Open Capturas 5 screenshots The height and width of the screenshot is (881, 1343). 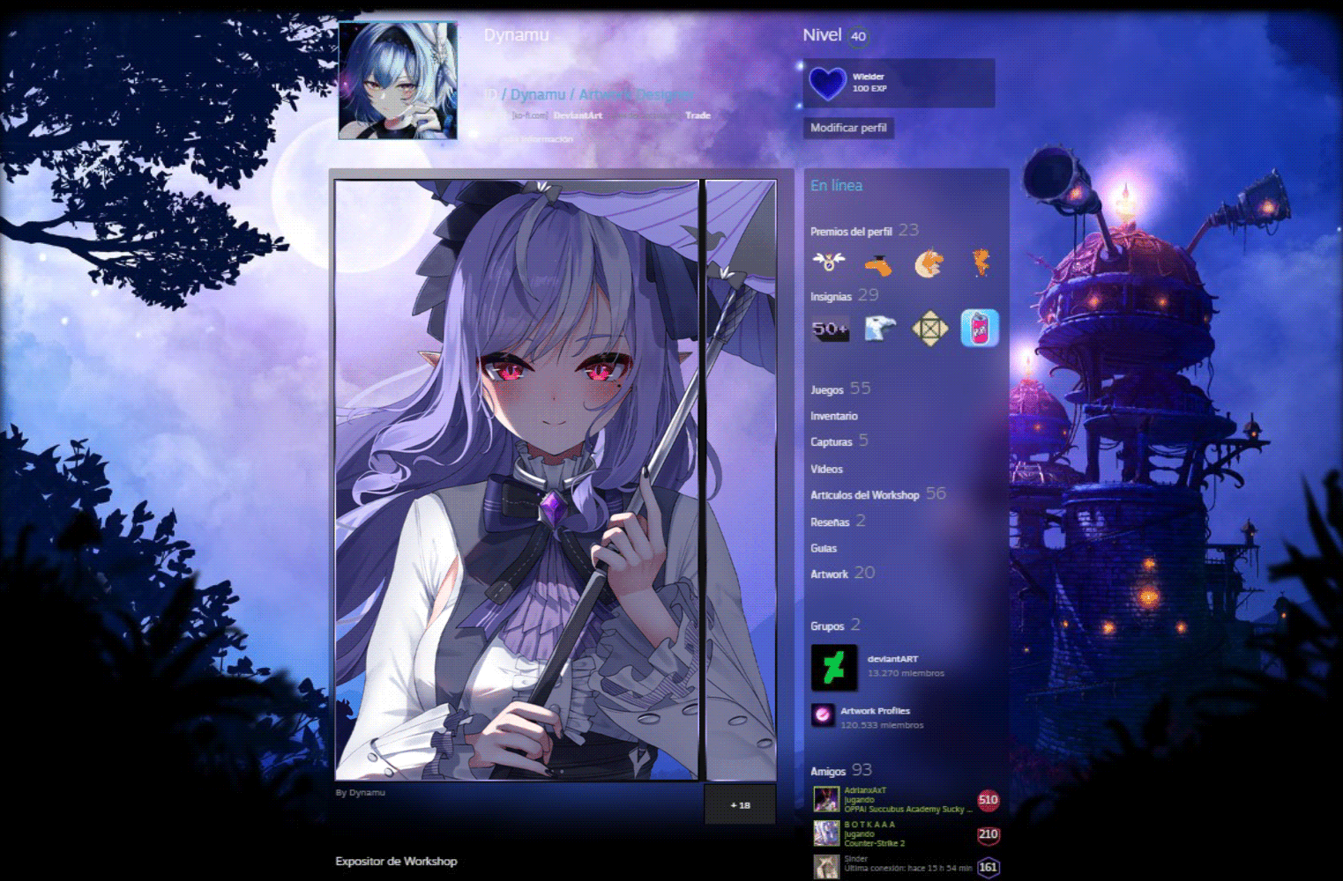tap(839, 440)
